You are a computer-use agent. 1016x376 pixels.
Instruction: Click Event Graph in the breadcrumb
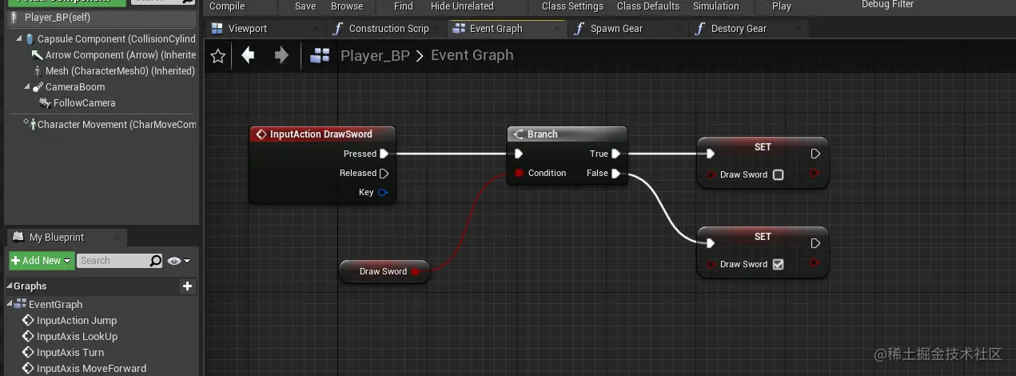point(472,55)
